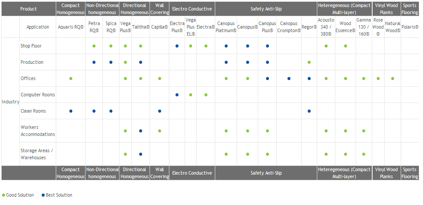Click the Capilla® wall covering product
The image size is (423, 205).
(x=160, y=27)
